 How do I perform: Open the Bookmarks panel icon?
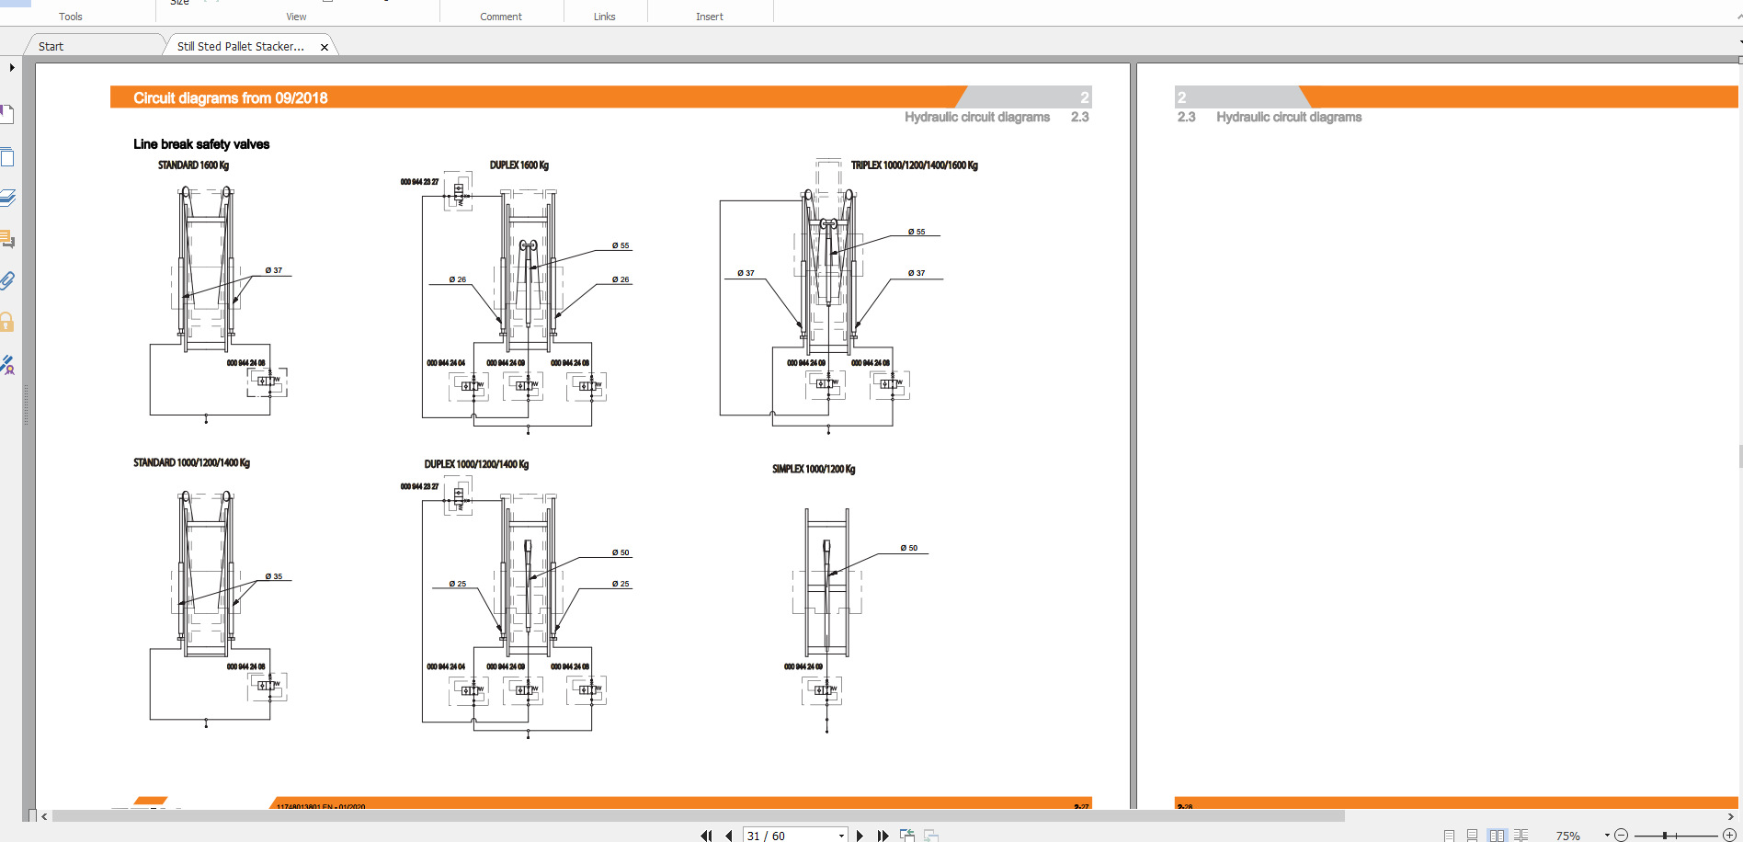6,114
